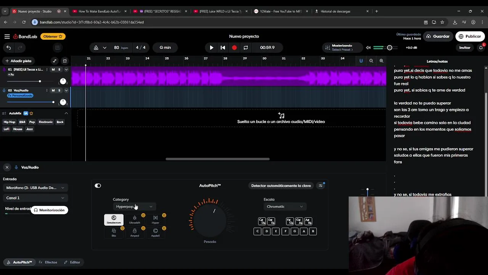The width and height of the screenshot is (488, 275).
Task: Open automation curve tool
Action: (55, 61)
